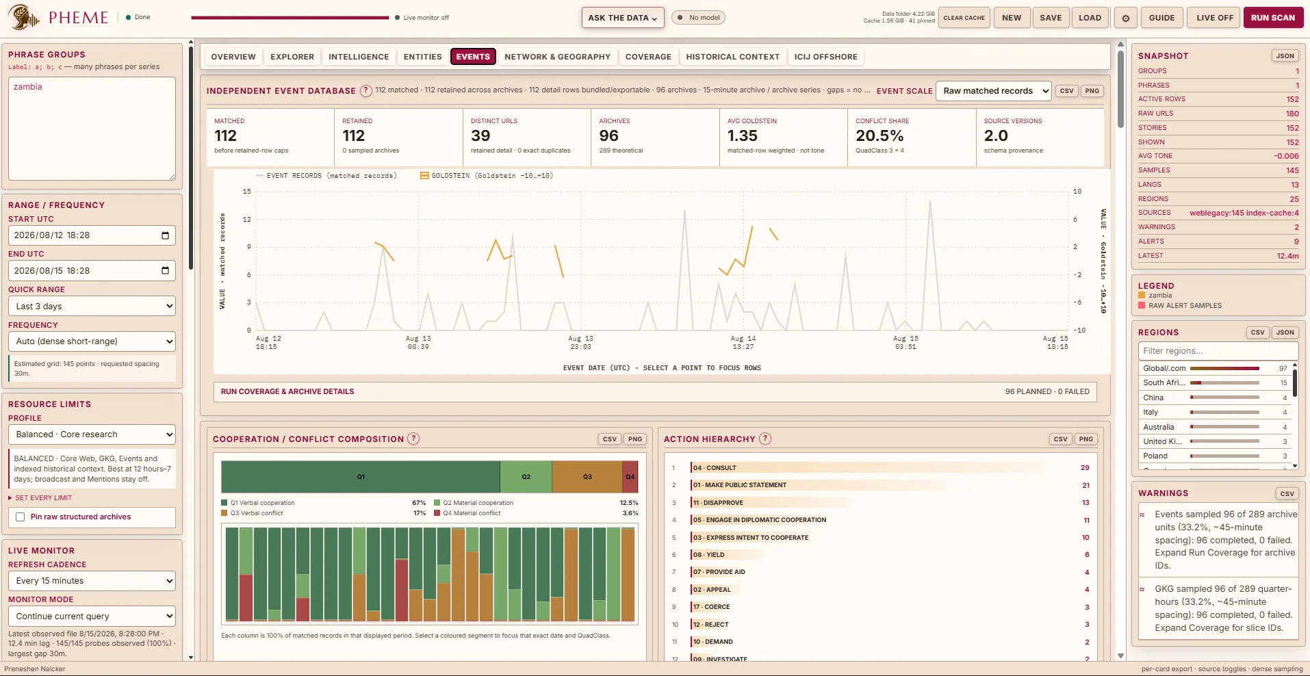Export Regions as CSV

pyautogui.click(x=1257, y=333)
